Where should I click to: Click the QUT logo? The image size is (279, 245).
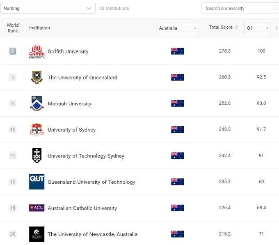37,182
